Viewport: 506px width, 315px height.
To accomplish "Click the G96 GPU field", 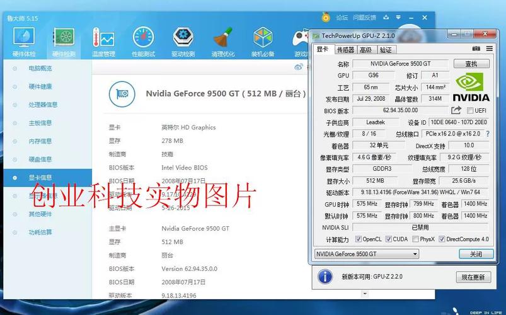I will (374, 76).
